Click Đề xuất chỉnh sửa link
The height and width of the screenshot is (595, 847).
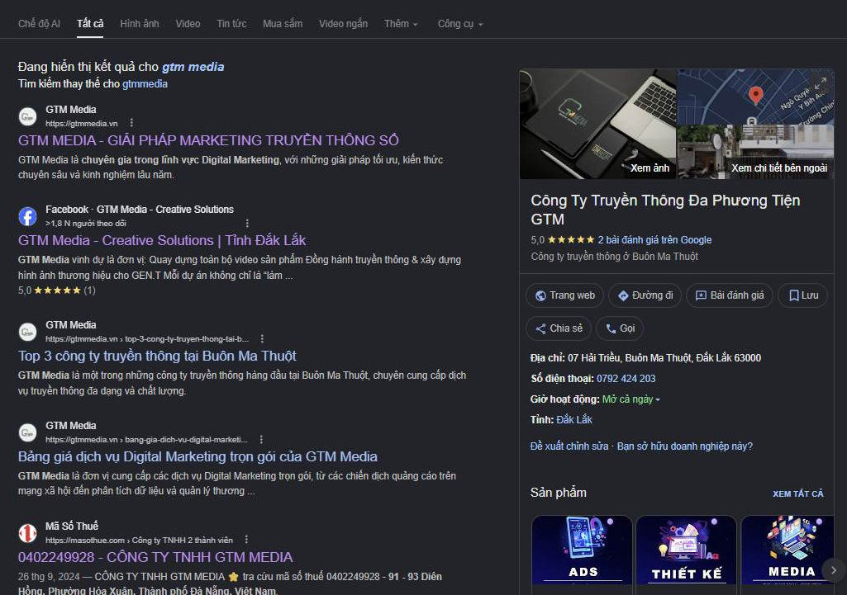569,446
